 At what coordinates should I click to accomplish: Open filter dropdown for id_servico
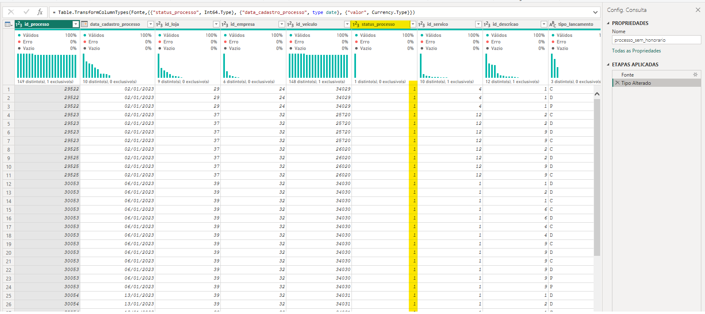click(478, 24)
